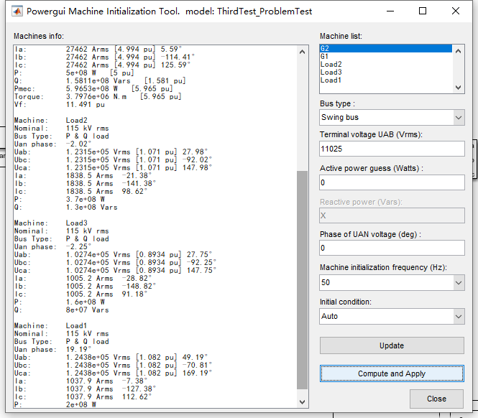Image resolution: width=478 pixels, height=418 pixels.
Task: Click Machine list scroll down arrow
Action: point(458,88)
